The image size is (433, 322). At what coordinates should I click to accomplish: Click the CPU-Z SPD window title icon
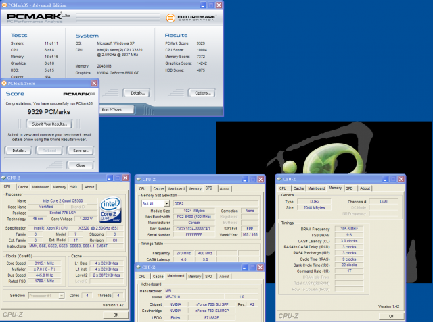coord(139,180)
